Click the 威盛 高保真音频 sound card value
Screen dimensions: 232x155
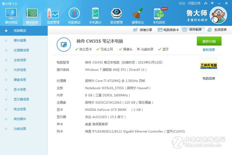(x=97, y=124)
